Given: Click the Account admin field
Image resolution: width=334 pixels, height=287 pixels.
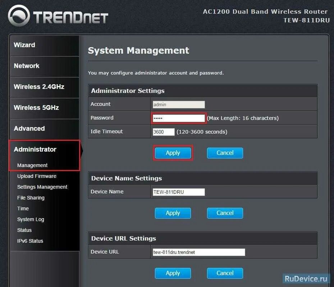Looking at the screenshot, I should [179, 104].
